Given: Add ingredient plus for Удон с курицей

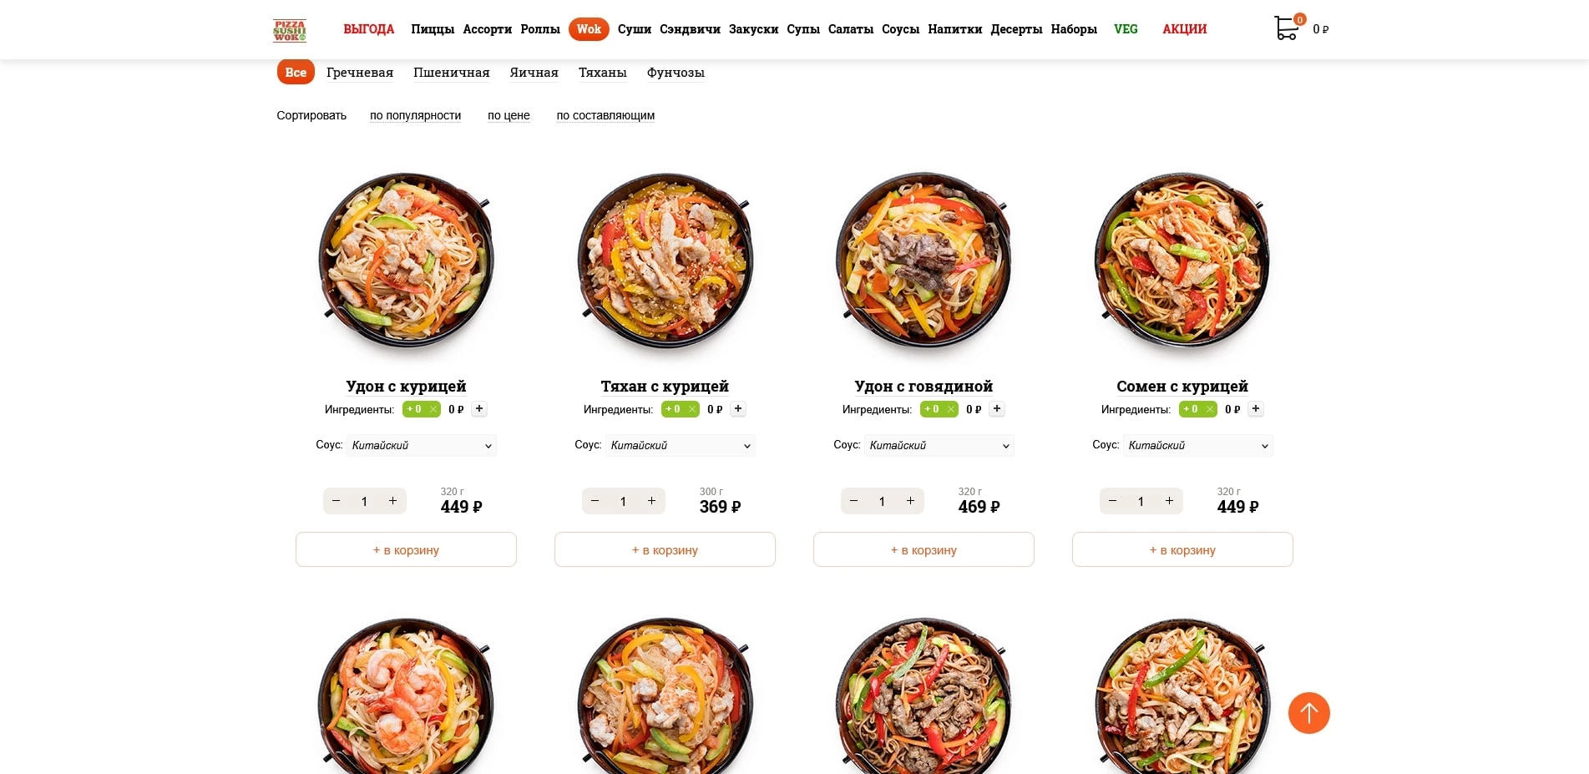Looking at the screenshot, I should coord(479,409).
